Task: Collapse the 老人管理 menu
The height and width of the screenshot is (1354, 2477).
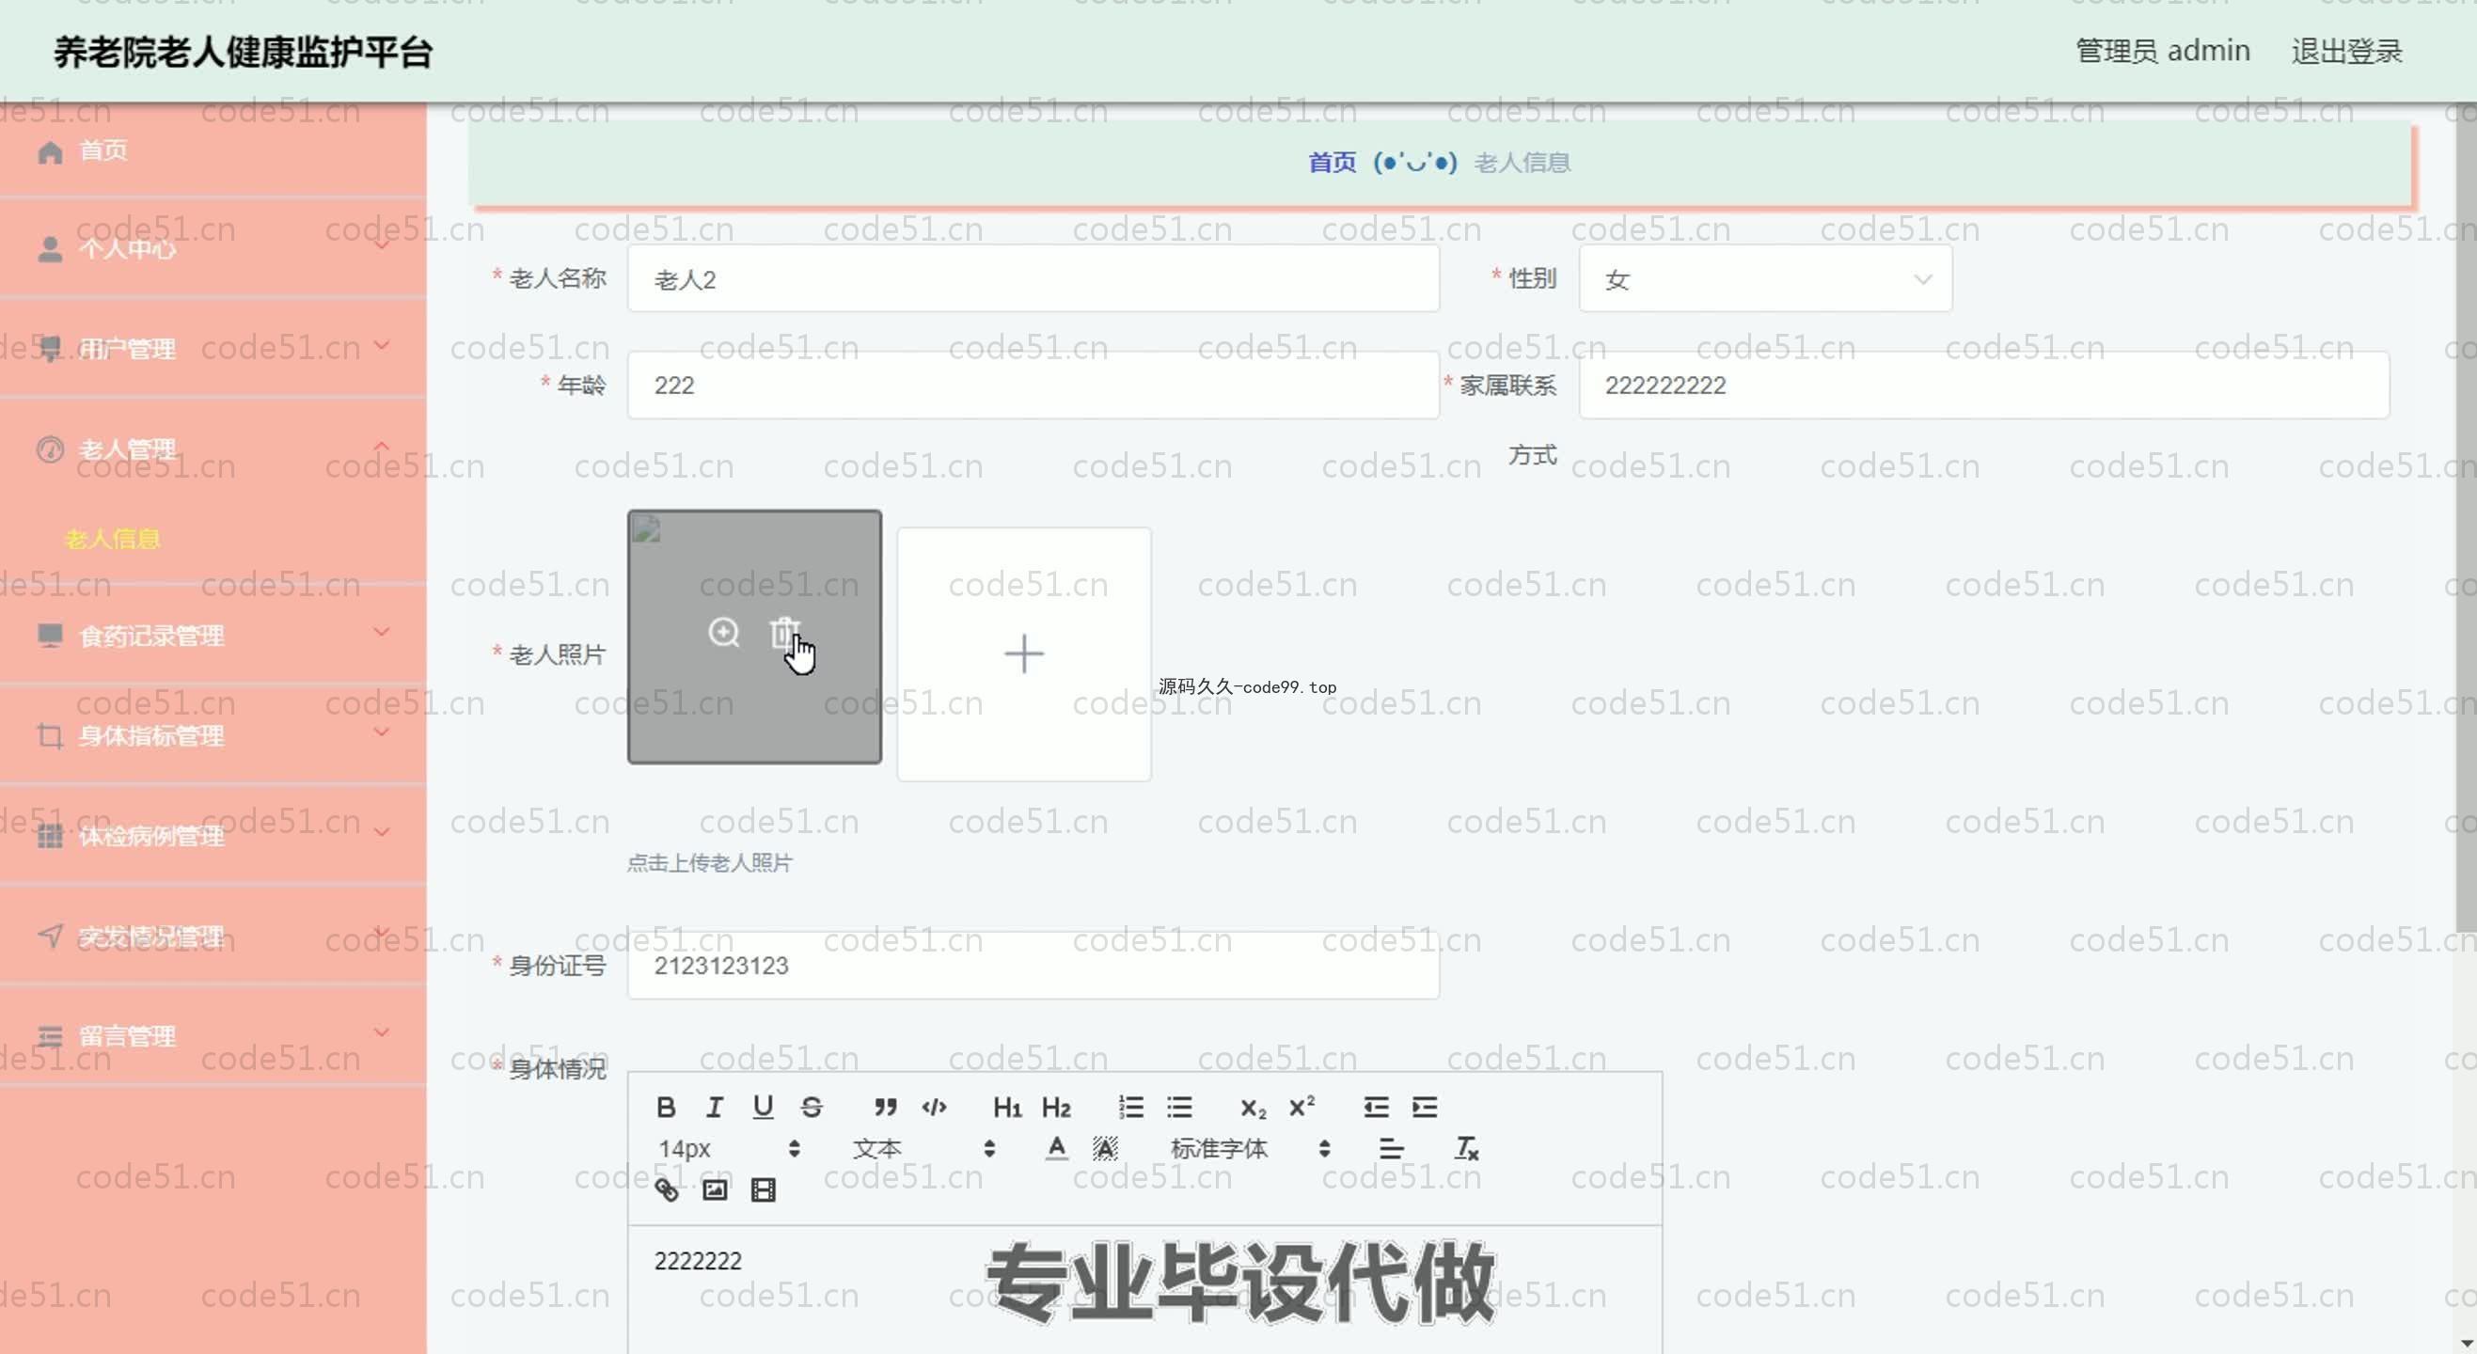Action: [x=382, y=446]
